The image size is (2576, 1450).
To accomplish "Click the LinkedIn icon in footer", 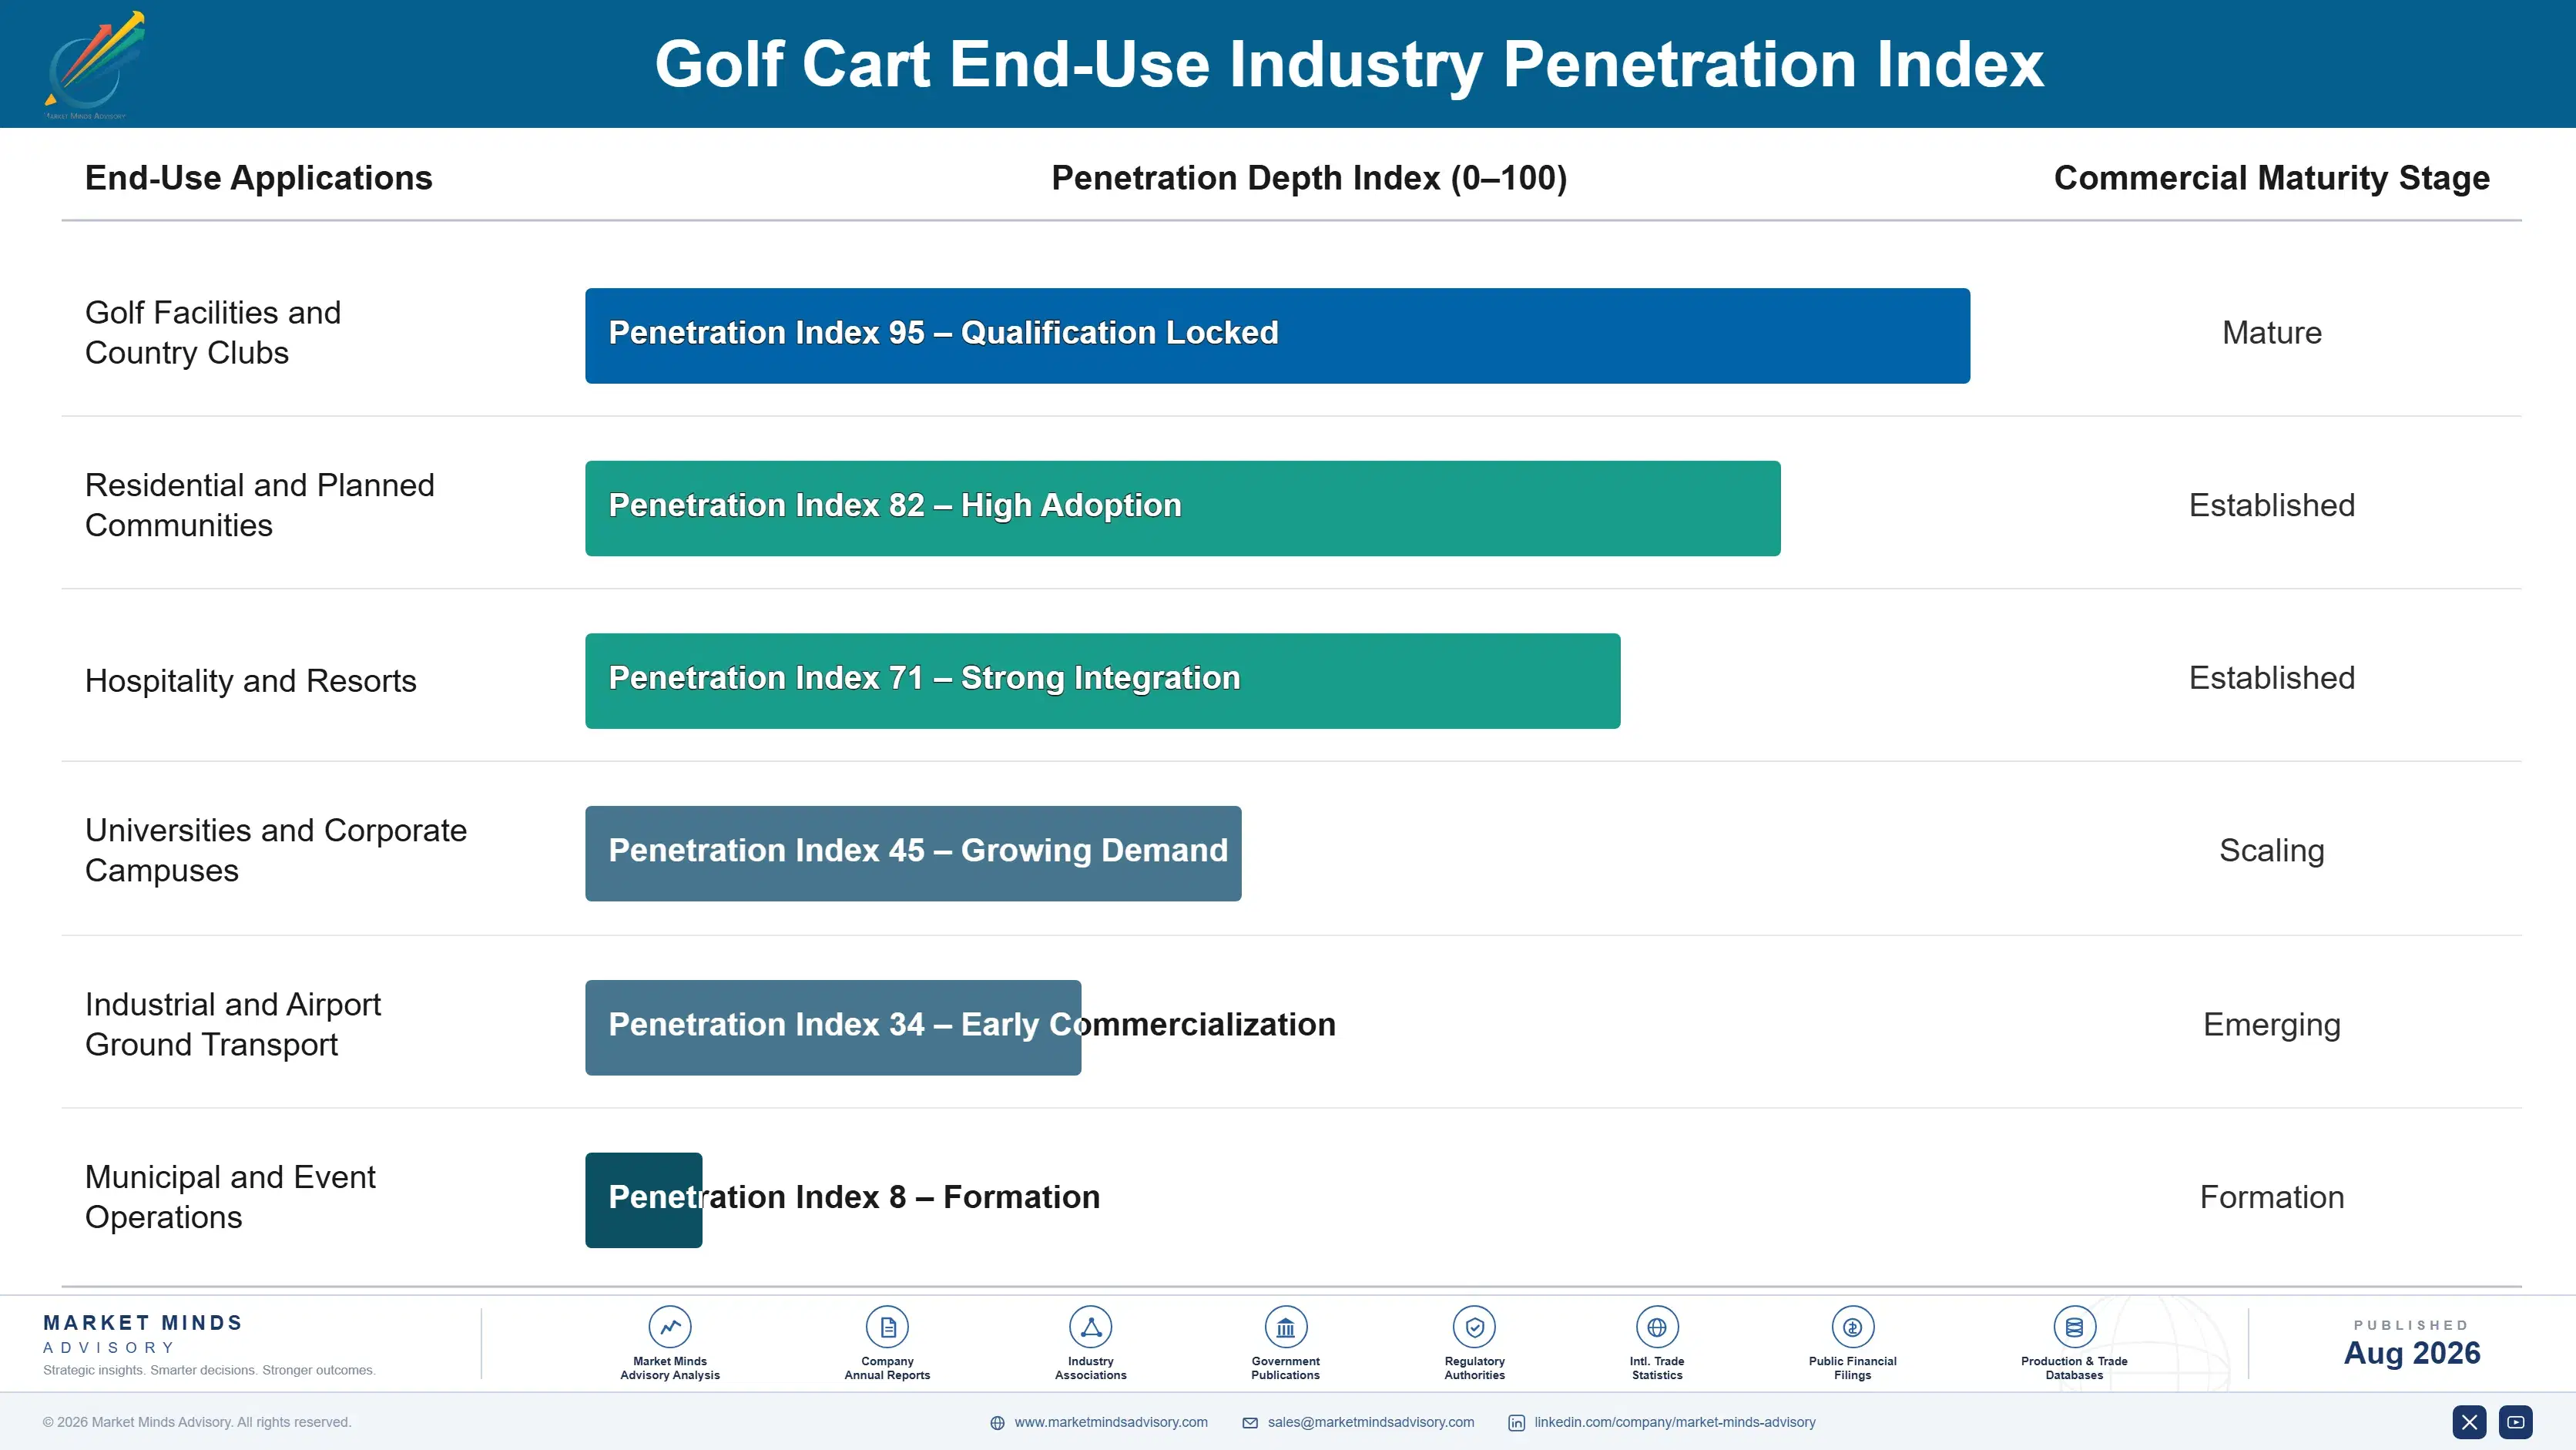I will point(1516,1423).
